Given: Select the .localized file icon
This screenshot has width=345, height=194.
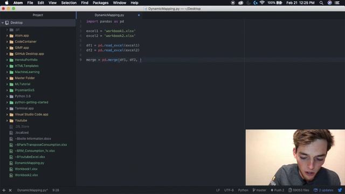Looking at the screenshot, I should pyautogui.click(x=11, y=133).
